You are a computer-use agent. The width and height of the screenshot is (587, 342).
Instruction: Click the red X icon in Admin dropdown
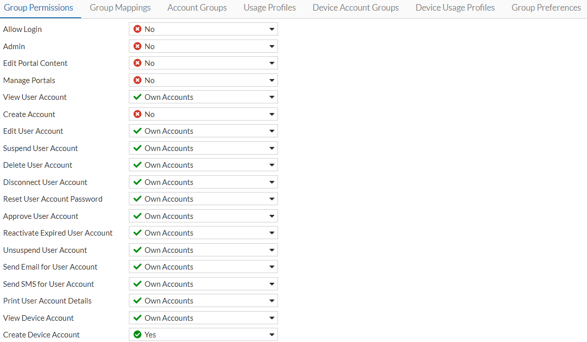[139, 46]
